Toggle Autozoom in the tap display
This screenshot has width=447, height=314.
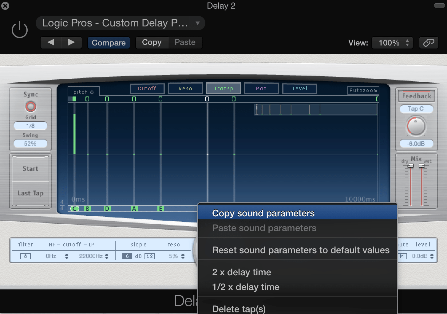[363, 90]
